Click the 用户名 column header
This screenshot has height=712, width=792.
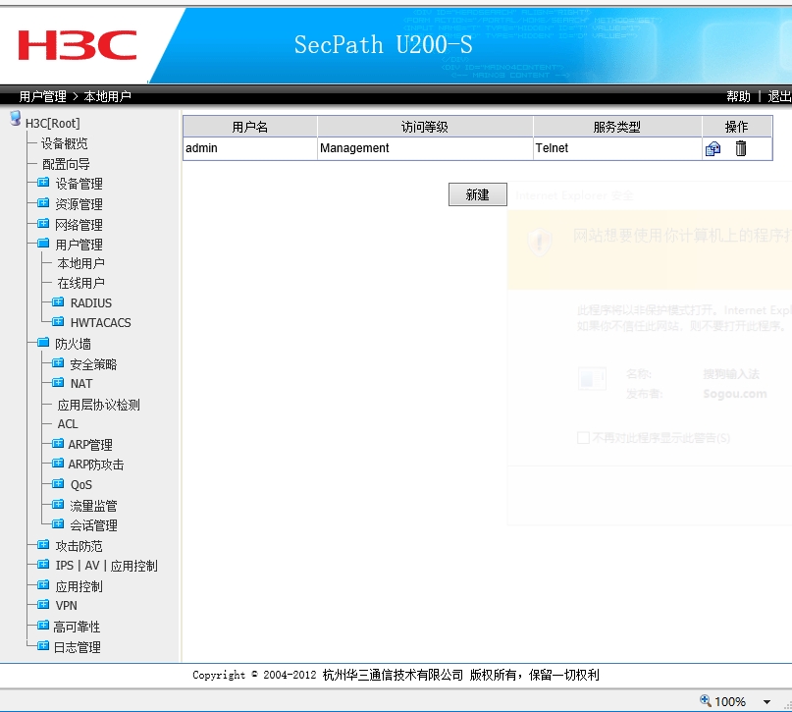point(250,127)
